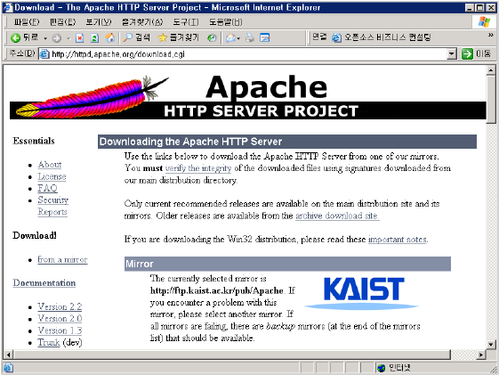The image size is (499, 375).
Task: Click the horizontal scrollbar right arrow
Action: click(481, 355)
